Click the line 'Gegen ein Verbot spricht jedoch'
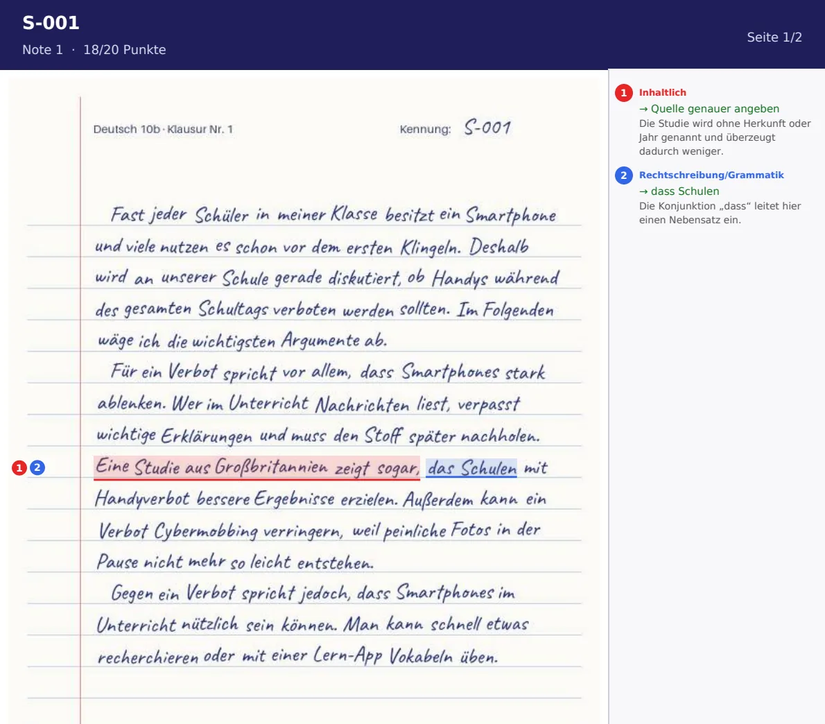The image size is (825, 724). click(x=313, y=593)
